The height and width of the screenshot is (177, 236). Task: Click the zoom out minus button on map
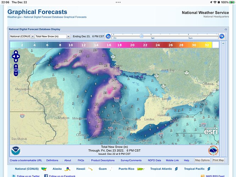pyautogui.click(x=16, y=70)
